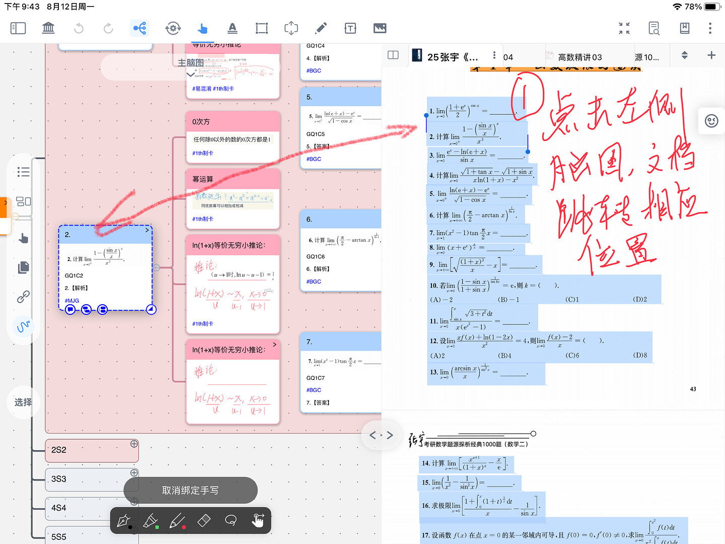Toggle the mind map mode icon
The image size is (725, 544).
click(x=140, y=28)
